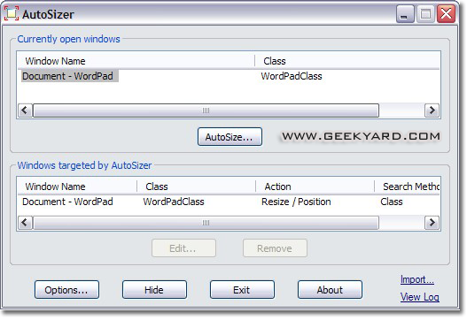Click the AutoSize... button
This screenshot has height=320, width=467.
tap(230, 137)
